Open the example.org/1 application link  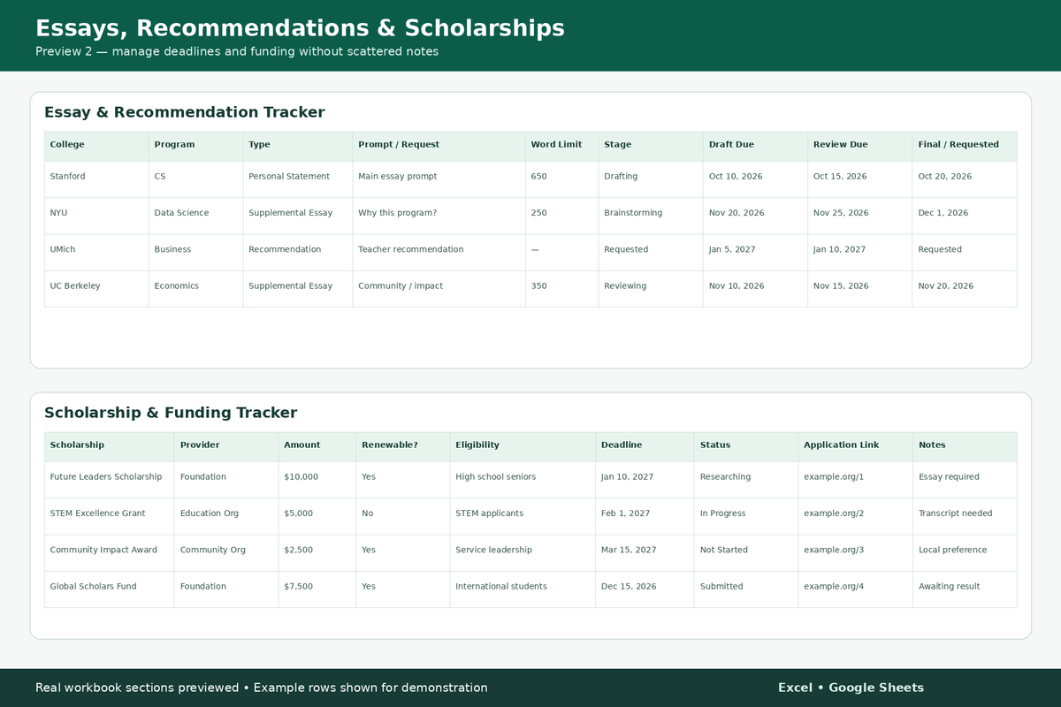coord(834,477)
